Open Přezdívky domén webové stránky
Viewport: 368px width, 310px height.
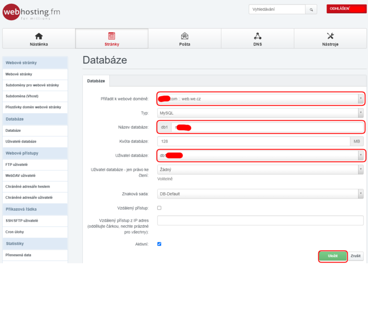coord(35,107)
